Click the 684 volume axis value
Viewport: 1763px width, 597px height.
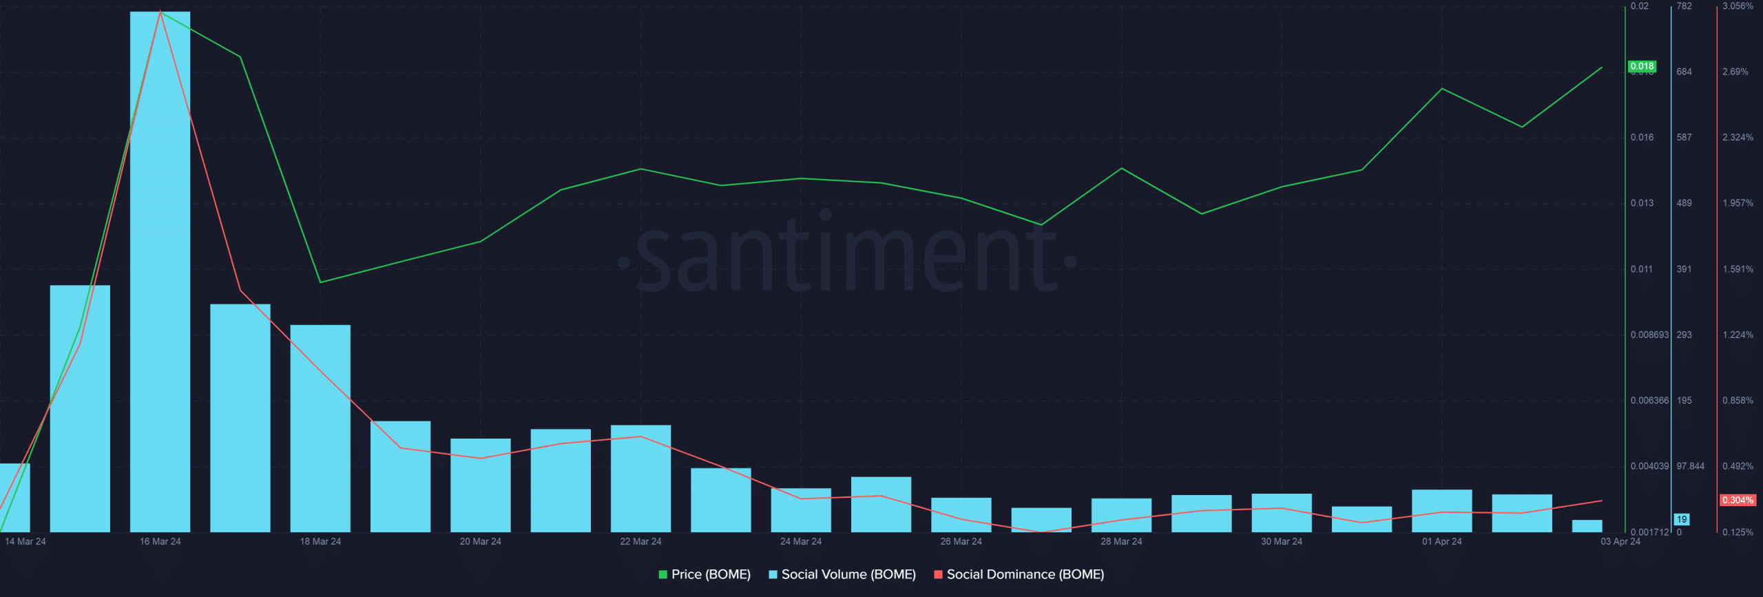point(1684,72)
